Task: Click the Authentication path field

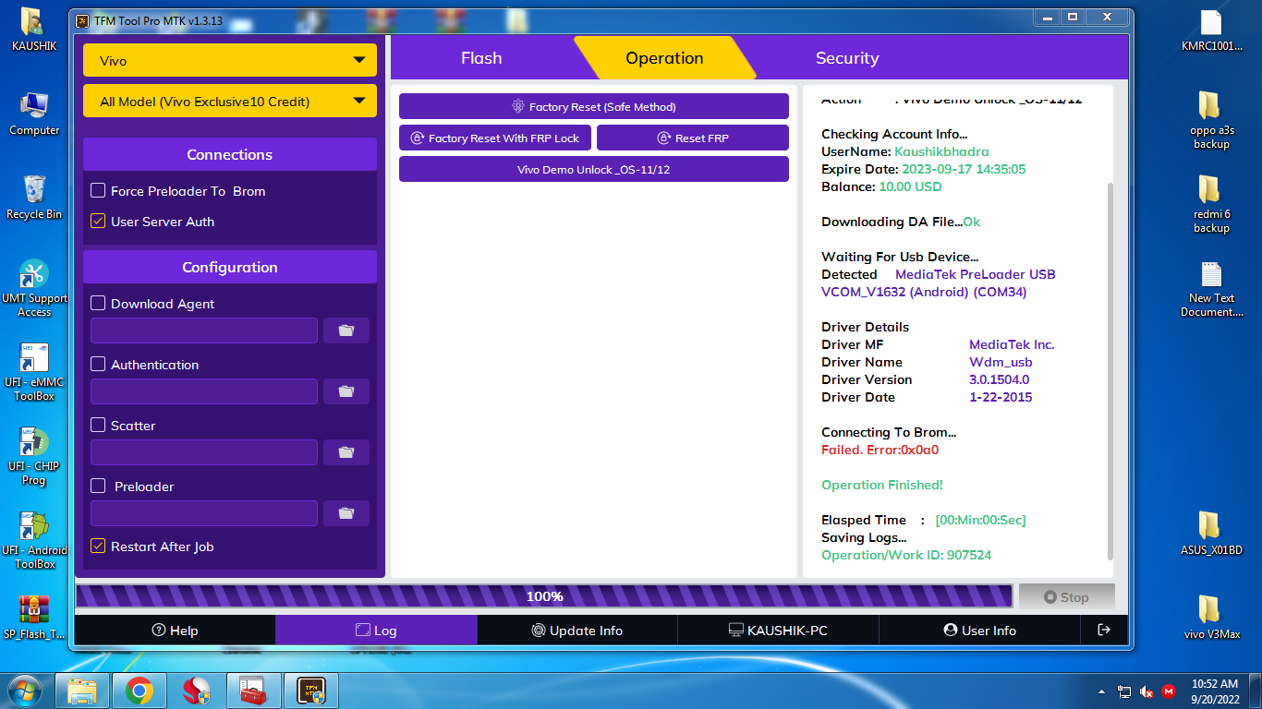Action: 204,391
